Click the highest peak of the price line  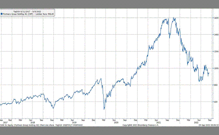coord(174,18)
